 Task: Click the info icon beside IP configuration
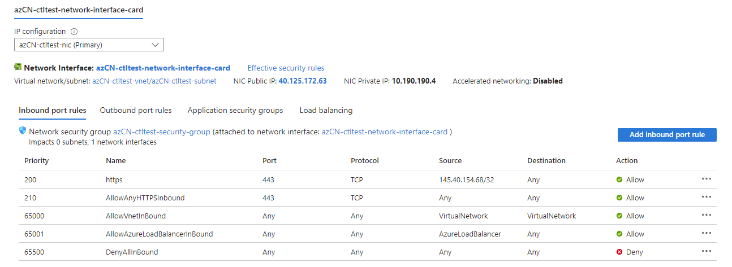pyautogui.click(x=74, y=32)
